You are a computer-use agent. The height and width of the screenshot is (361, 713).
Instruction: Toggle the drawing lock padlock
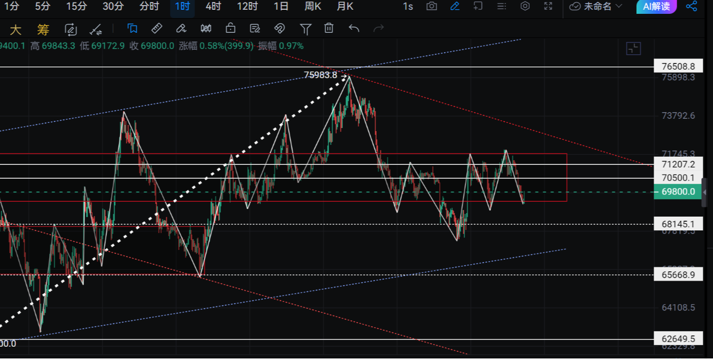pyautogui.click(x=231, y=28)
